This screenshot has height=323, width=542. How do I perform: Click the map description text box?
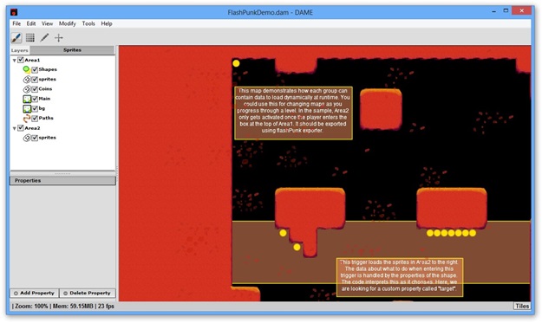point(293,113)
